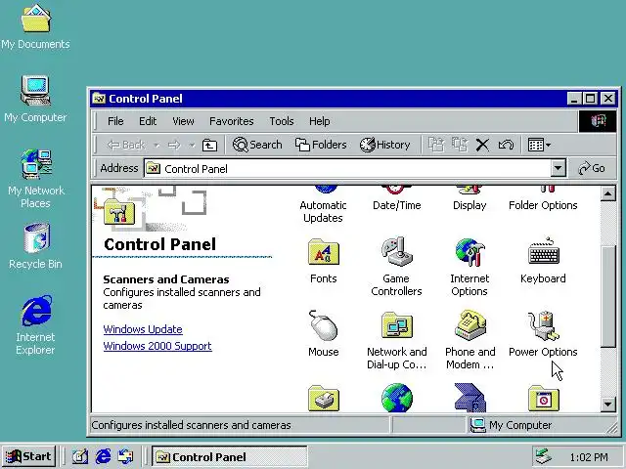626x469 pixels.
Task: Click the Control Panel taskbar button
Action: (x=229, y=457)
